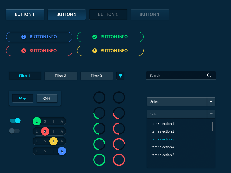Click inside the Search input field
Image resolution: width=231 pixels, height=173 pixels.
(x=173, y=75)
